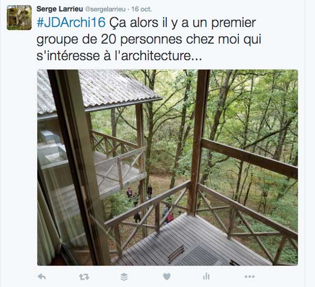Image resolution: width=315 pixels, height=287 pixels.
Task: Open the three-dots more options menu
Action: click(x=250, y=276)
